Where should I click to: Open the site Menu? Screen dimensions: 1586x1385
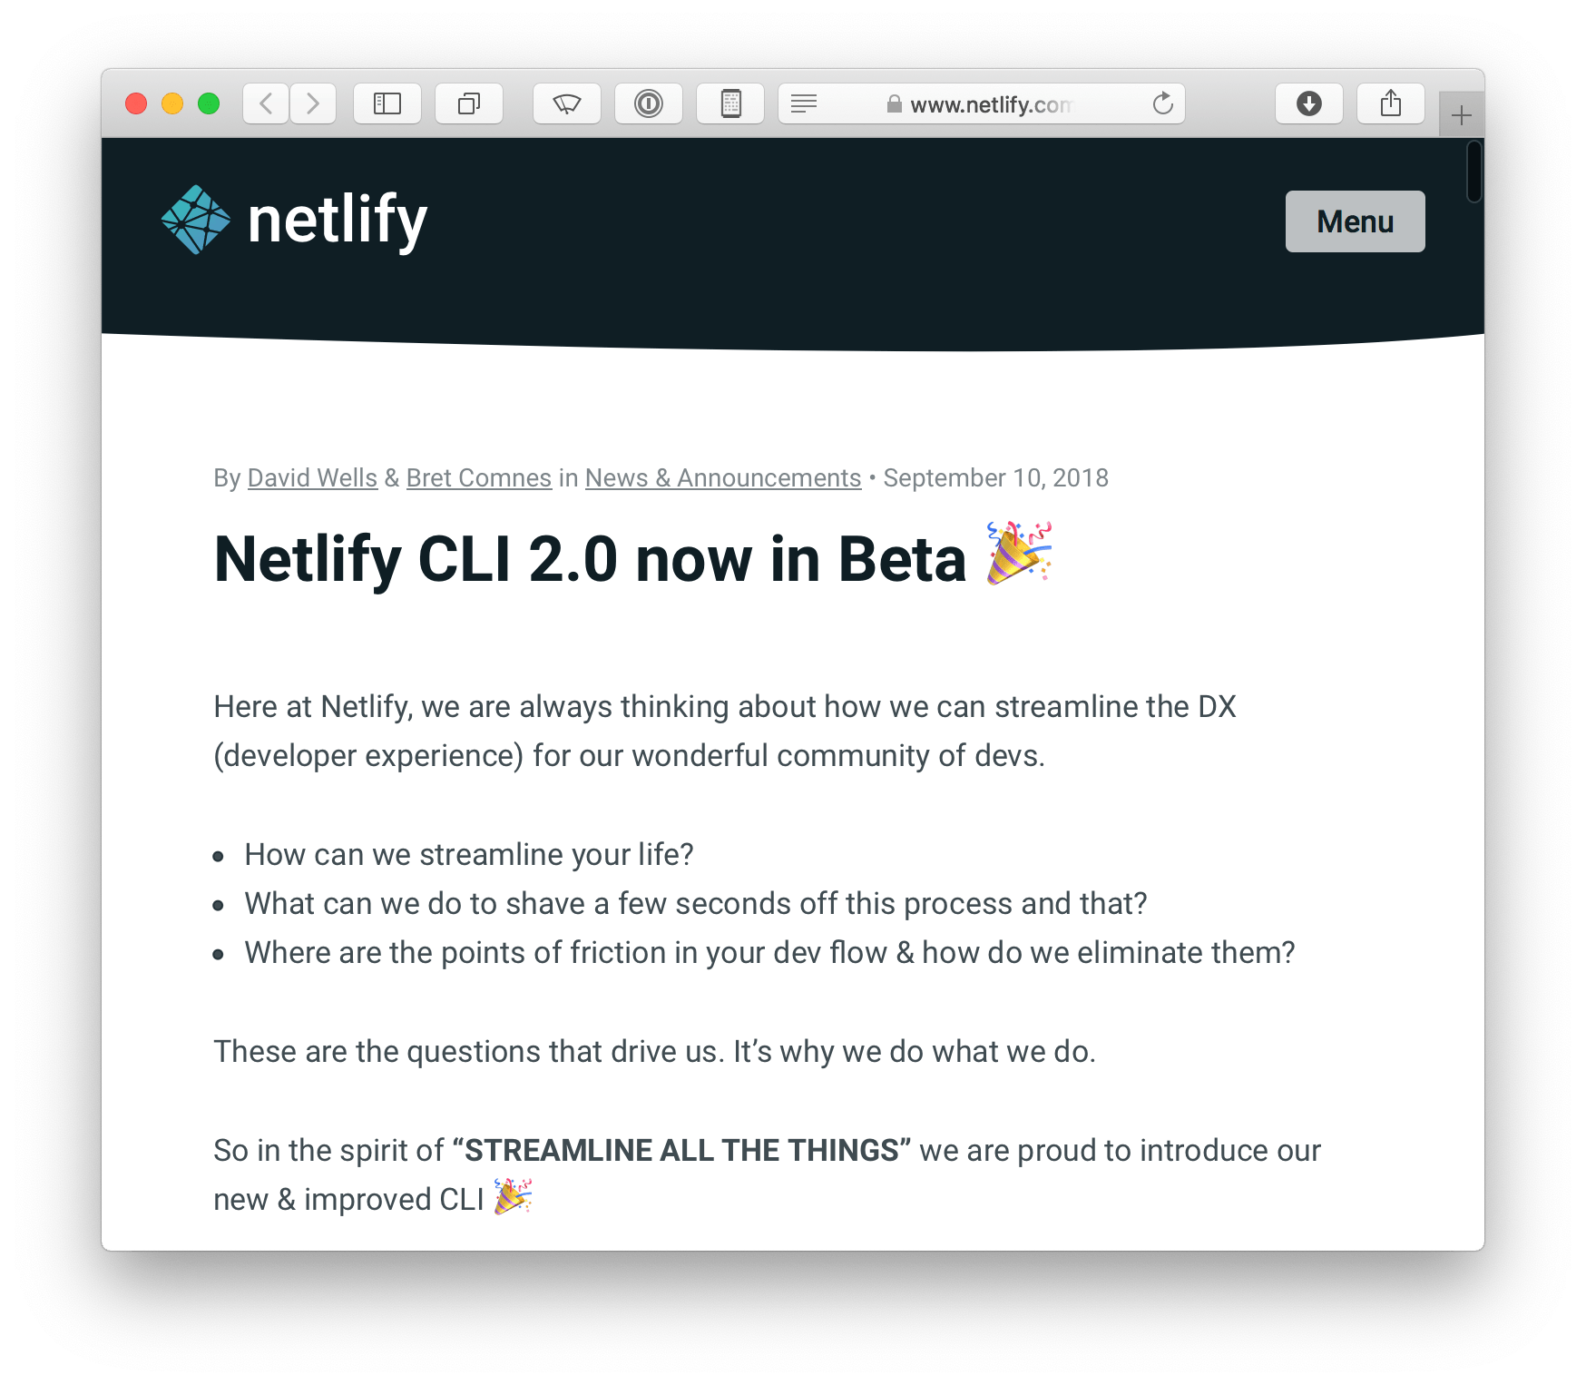coord(1356,221)
